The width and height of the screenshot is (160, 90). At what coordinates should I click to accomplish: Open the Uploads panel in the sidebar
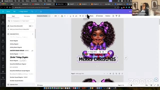pos(3,41)
